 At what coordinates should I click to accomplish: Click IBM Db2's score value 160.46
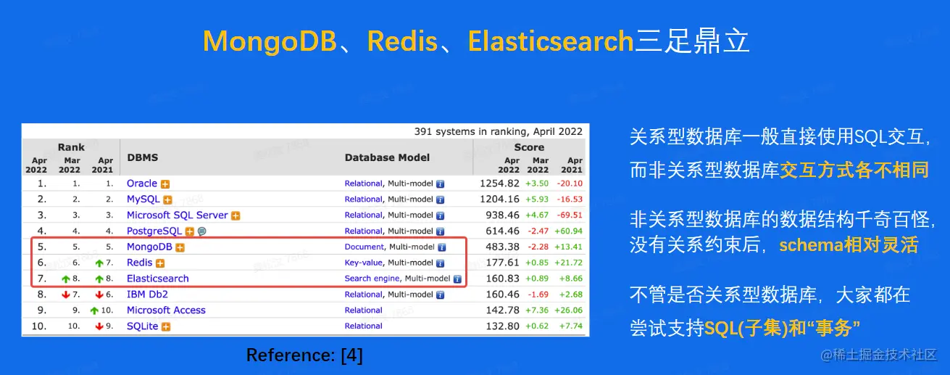(502, 295)
